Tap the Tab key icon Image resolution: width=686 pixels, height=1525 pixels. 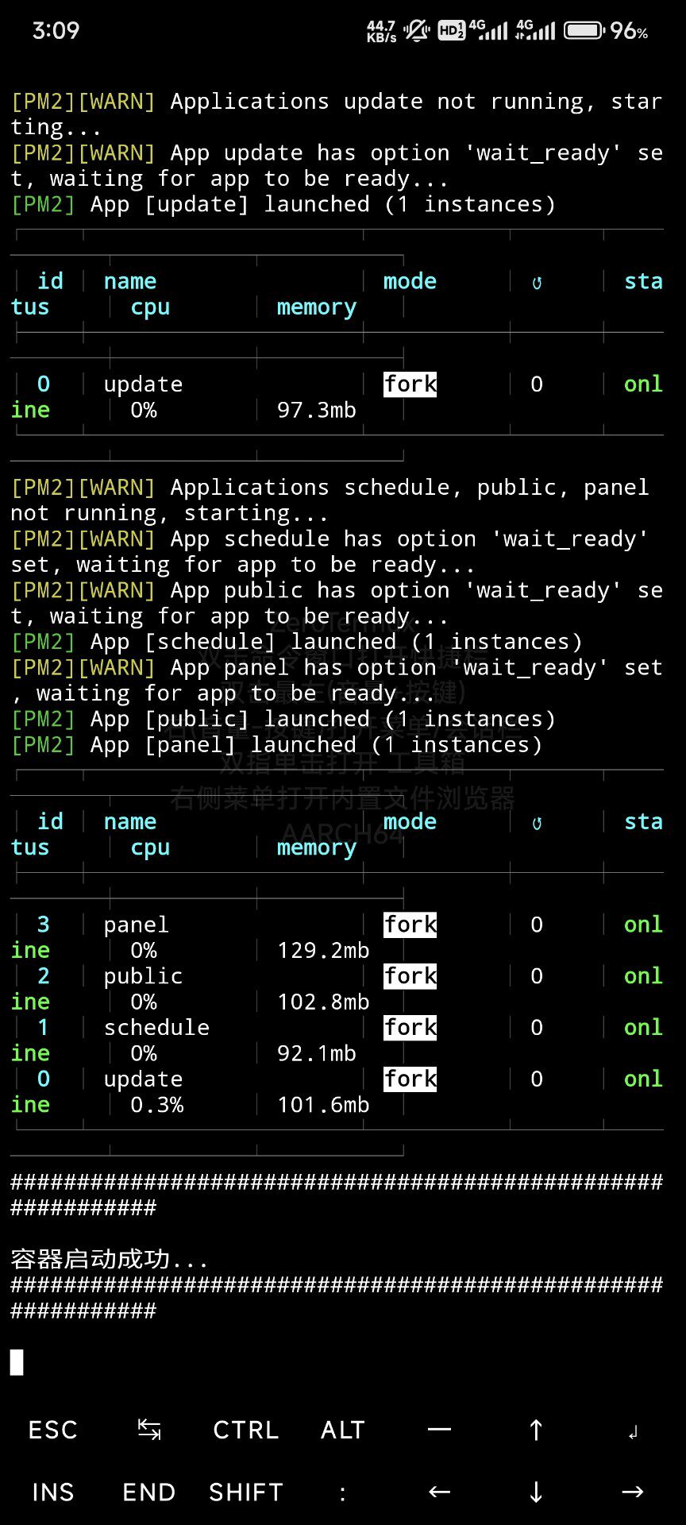pos(149,1430)
